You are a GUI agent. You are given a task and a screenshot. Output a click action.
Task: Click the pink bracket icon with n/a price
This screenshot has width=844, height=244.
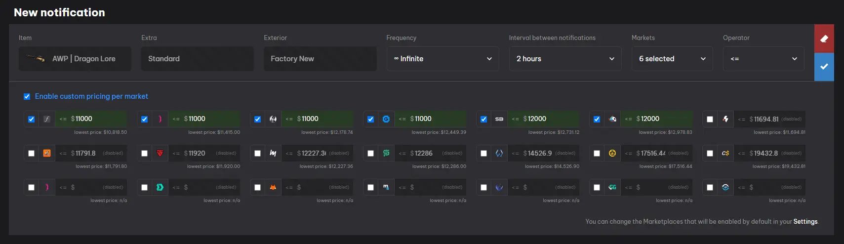point(47,187)
